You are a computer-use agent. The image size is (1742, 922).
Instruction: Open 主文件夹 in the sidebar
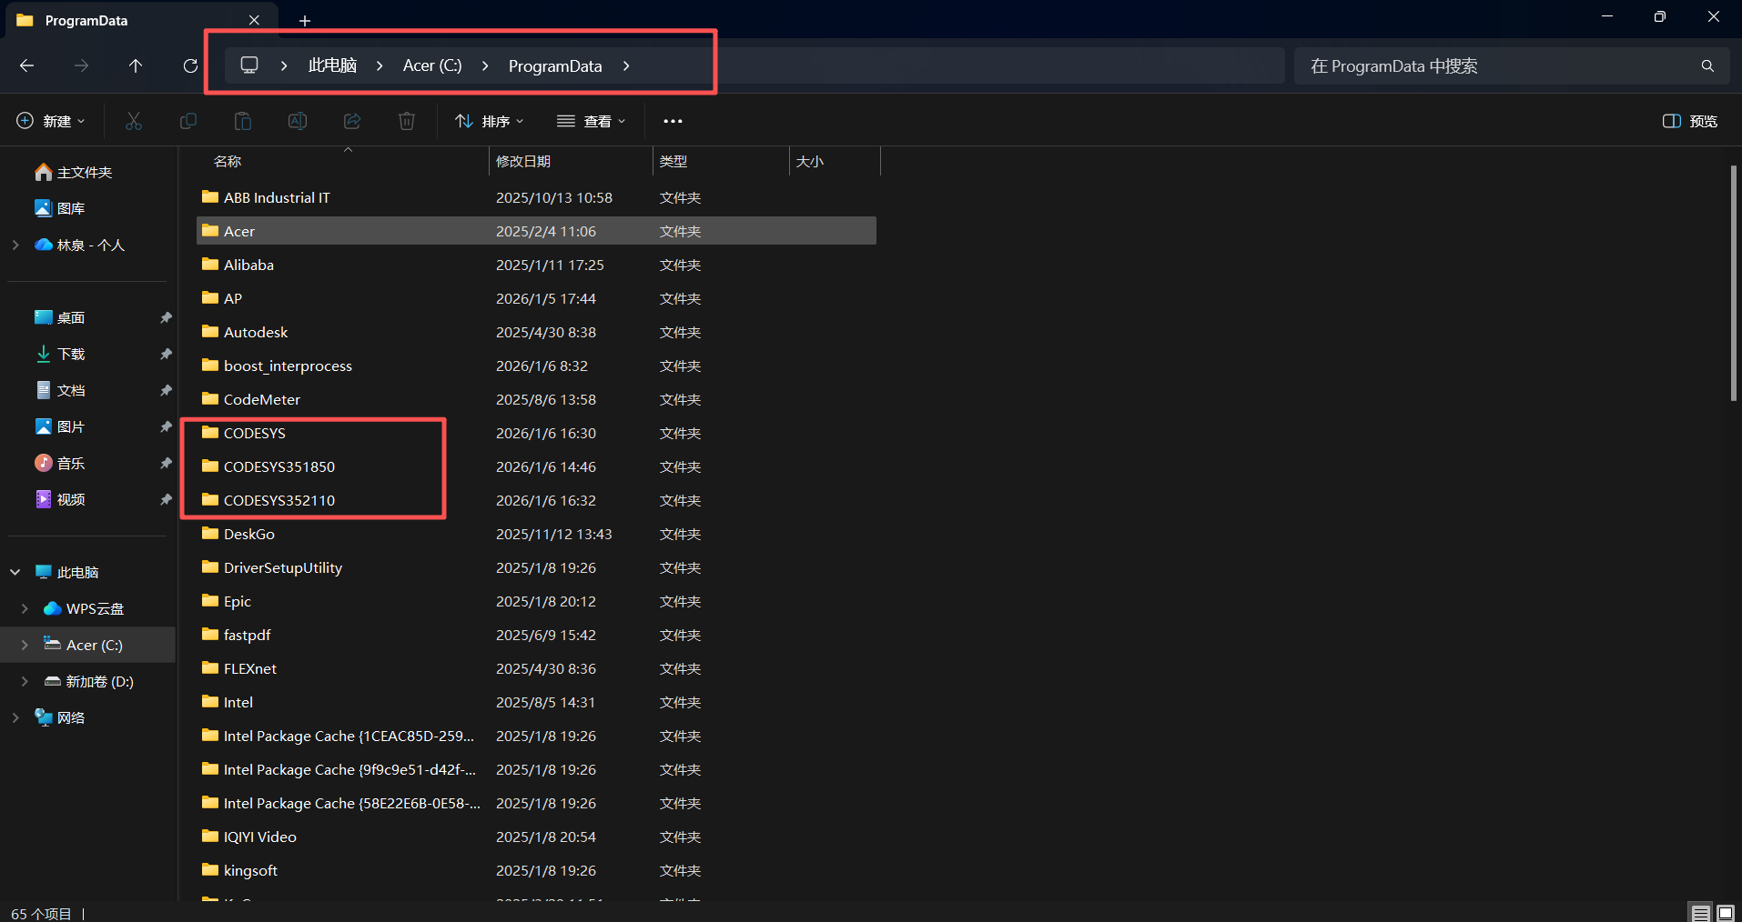[85, 172]
